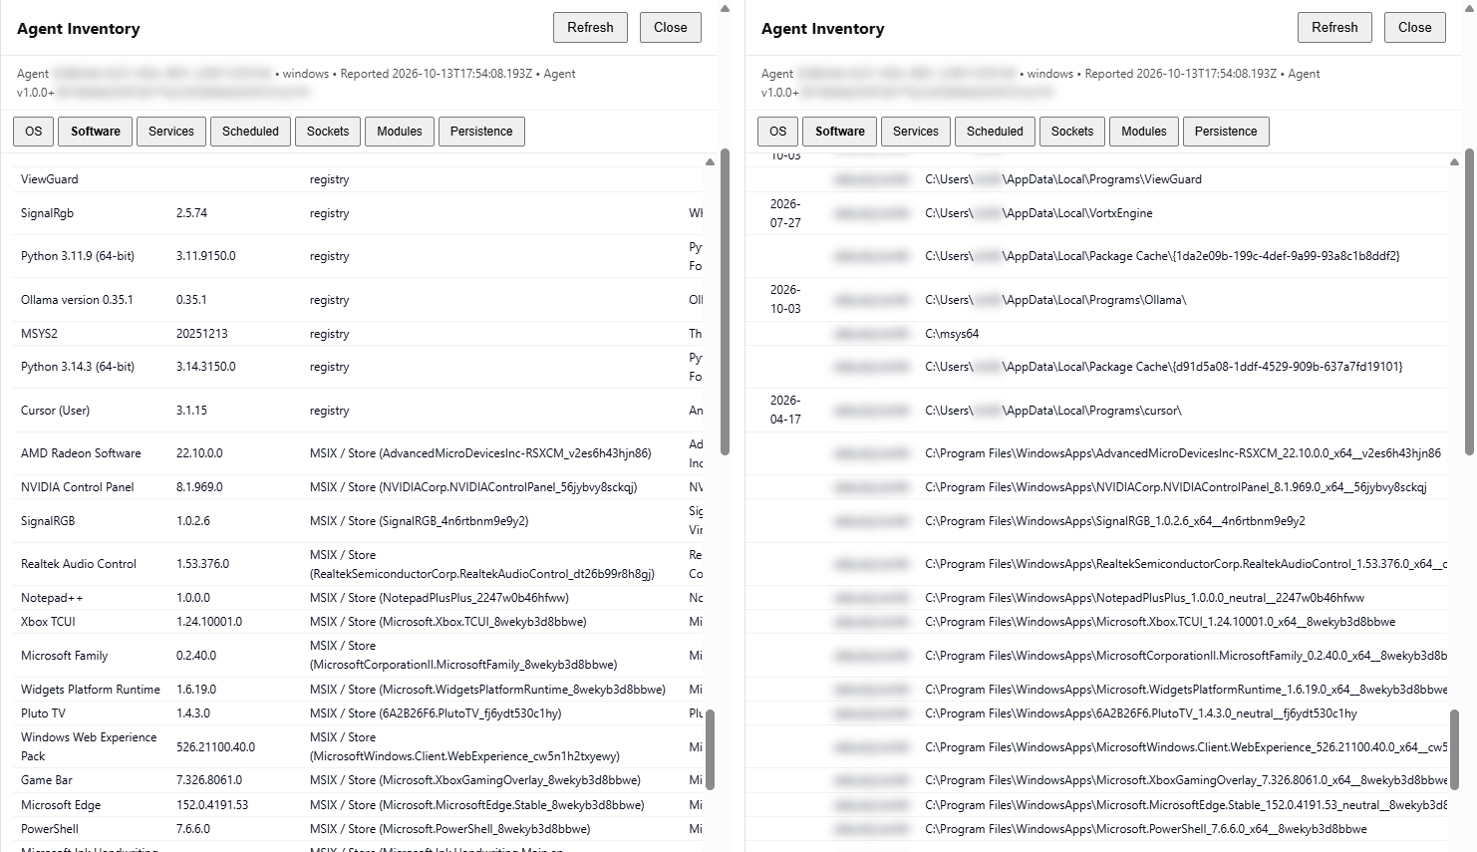Select the Ollama version 0.35.1 entry

pyautogui.click(x=77, y=300)
